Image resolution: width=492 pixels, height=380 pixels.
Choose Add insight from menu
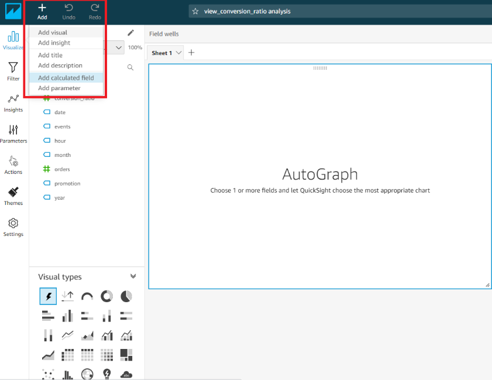tap(66, 43)
